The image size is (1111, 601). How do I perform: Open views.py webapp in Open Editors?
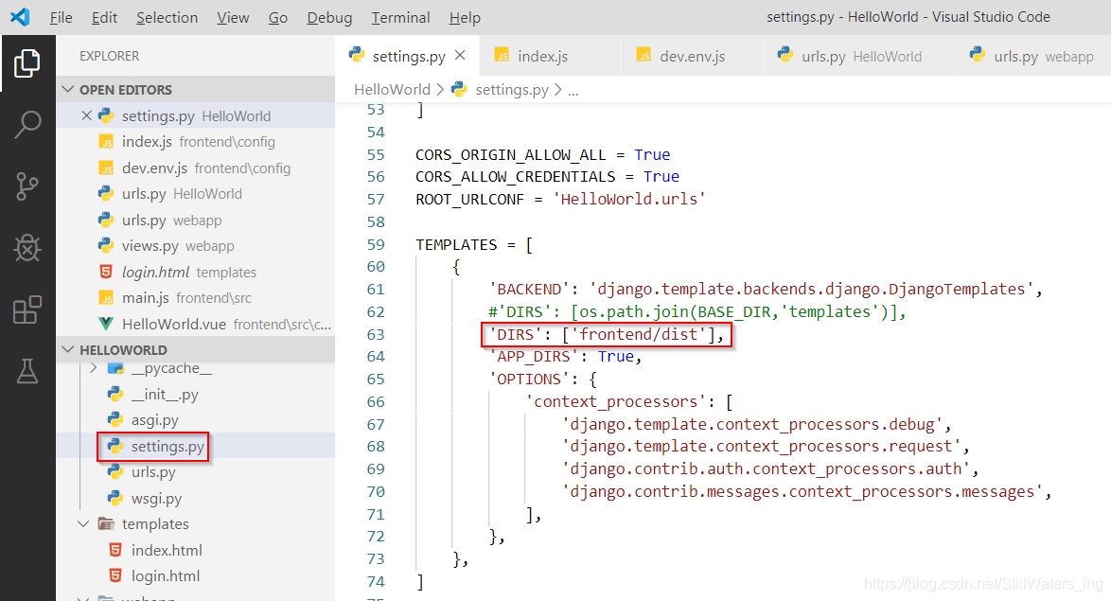click(196, 246)
